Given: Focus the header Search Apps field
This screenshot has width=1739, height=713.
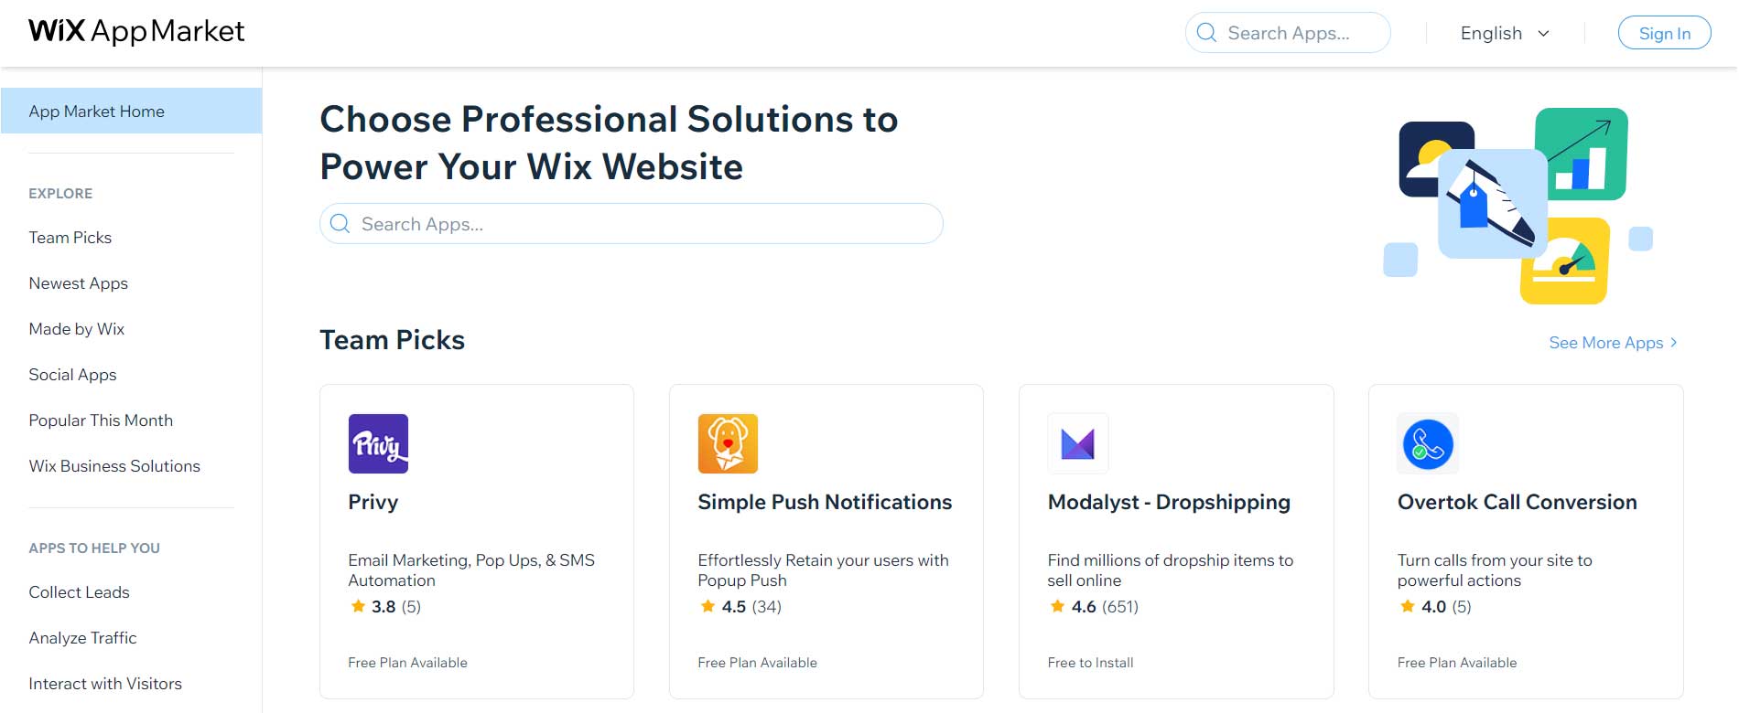Looking at the screenshot, I should click(x=1300, y=33).
